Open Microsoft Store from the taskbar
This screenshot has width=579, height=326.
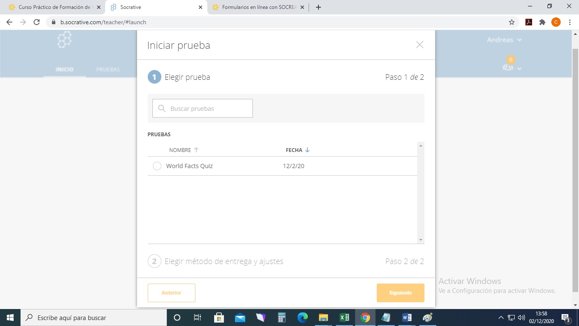[219, 318]
